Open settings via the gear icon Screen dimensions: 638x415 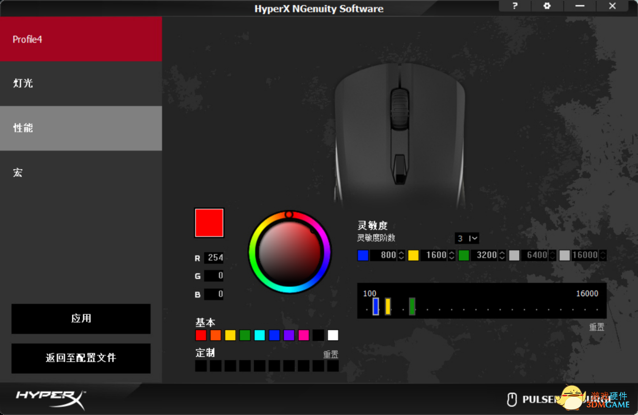point(547,6)
